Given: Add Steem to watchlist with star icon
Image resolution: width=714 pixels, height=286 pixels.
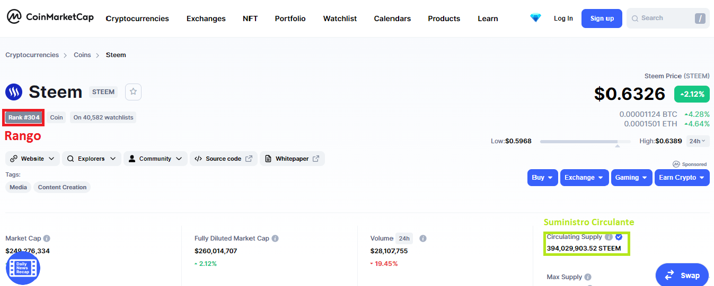Looking at the screenshot, I should click(133, 91).
